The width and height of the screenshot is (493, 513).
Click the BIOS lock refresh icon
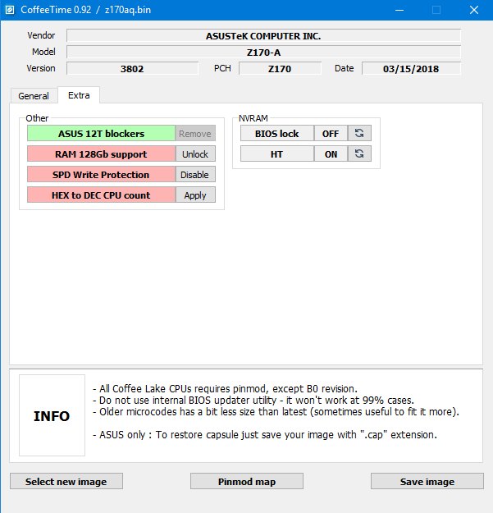pyautogui.click(x=359, y=133)
